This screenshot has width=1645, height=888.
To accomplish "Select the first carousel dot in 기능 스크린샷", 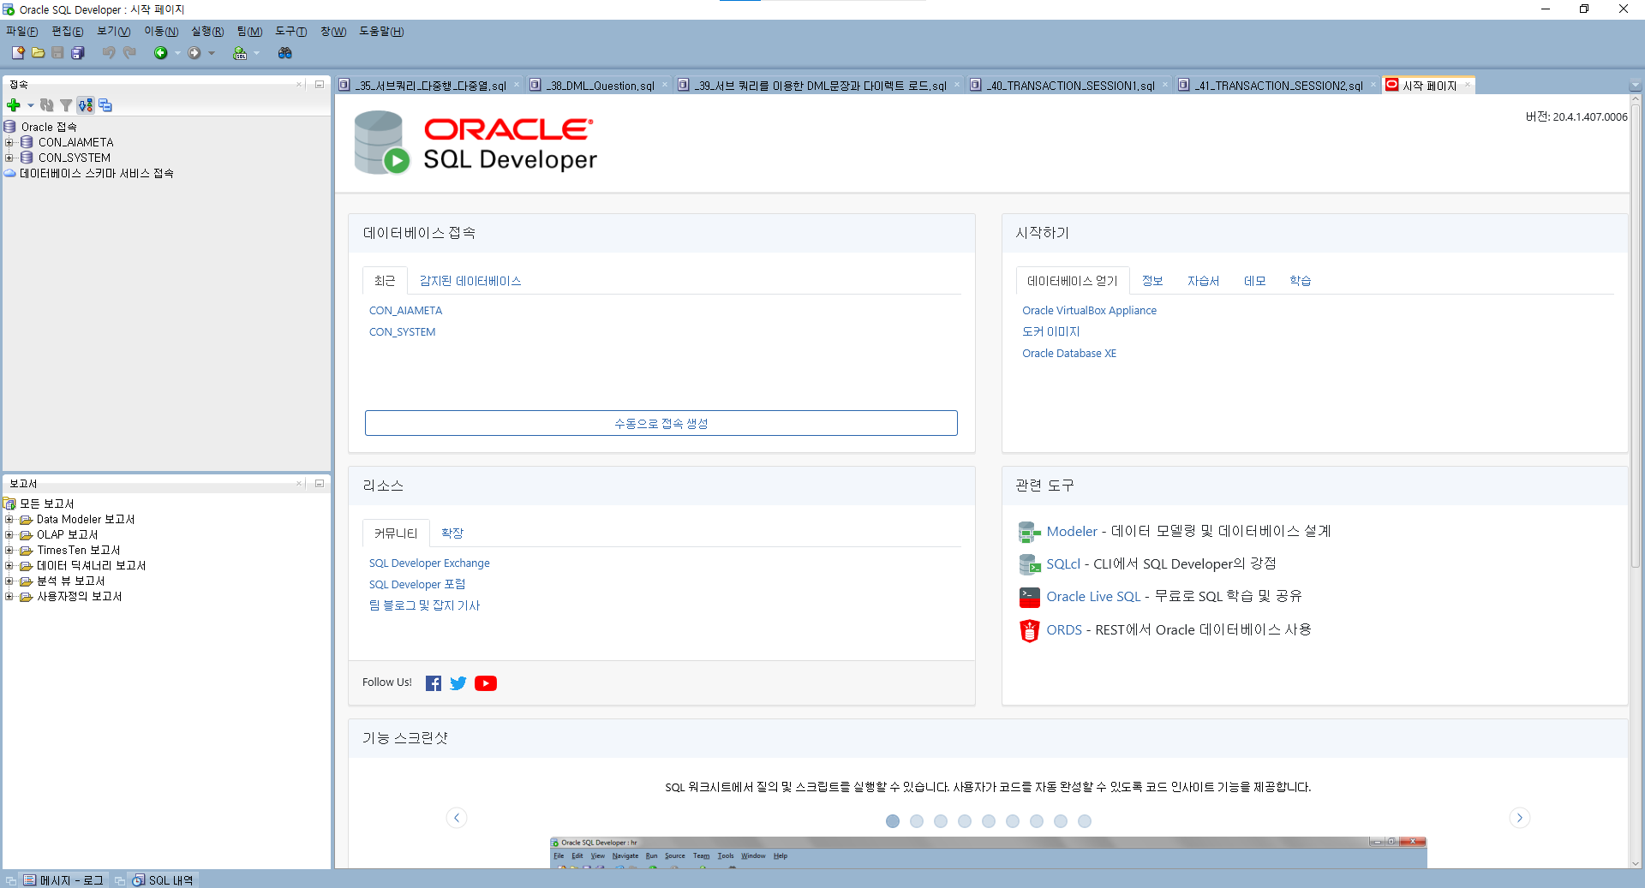I will [893, 821].
